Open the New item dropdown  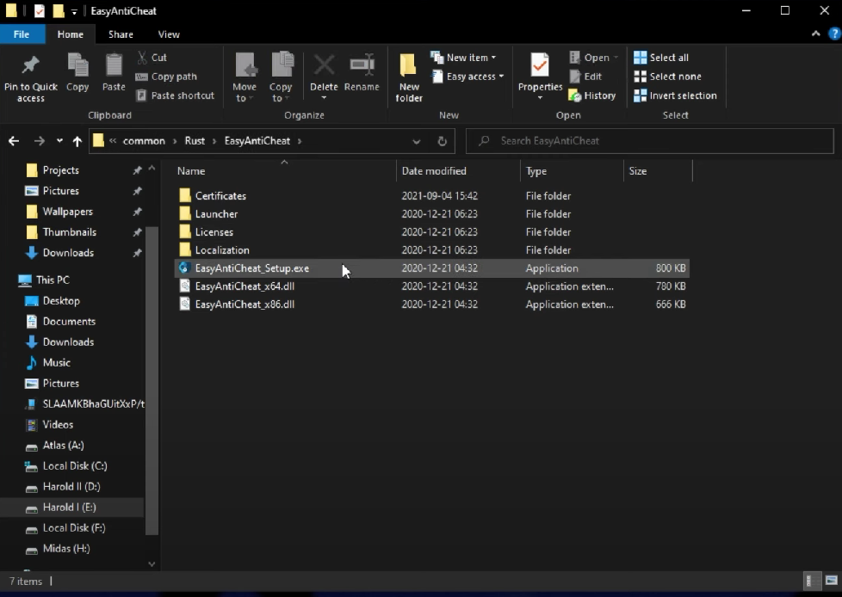coord(465,58)
